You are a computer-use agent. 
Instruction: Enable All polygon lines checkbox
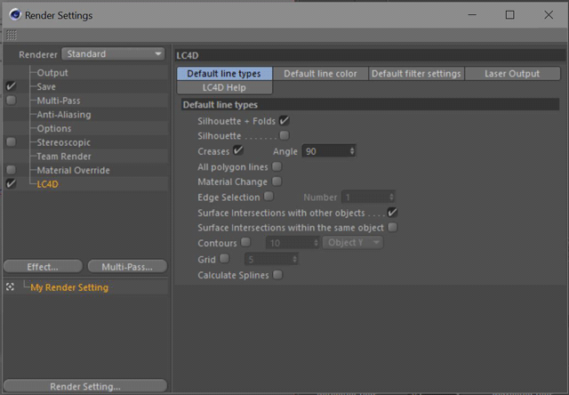coord(276,166)
